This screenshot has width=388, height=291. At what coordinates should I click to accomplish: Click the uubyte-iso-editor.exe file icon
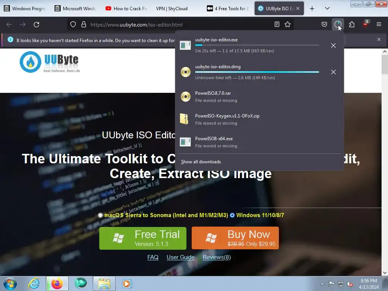point(185,45)
